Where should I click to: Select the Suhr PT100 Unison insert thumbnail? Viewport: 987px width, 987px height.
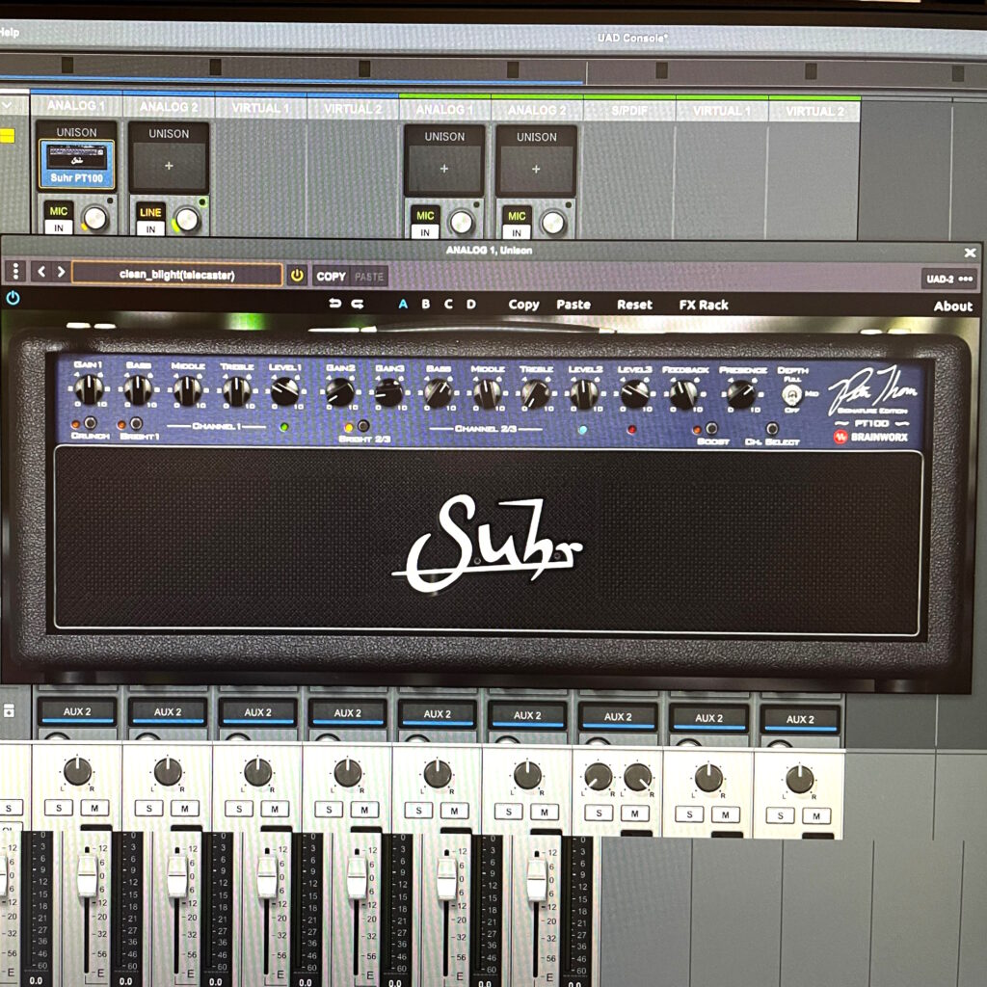[77, 164]
